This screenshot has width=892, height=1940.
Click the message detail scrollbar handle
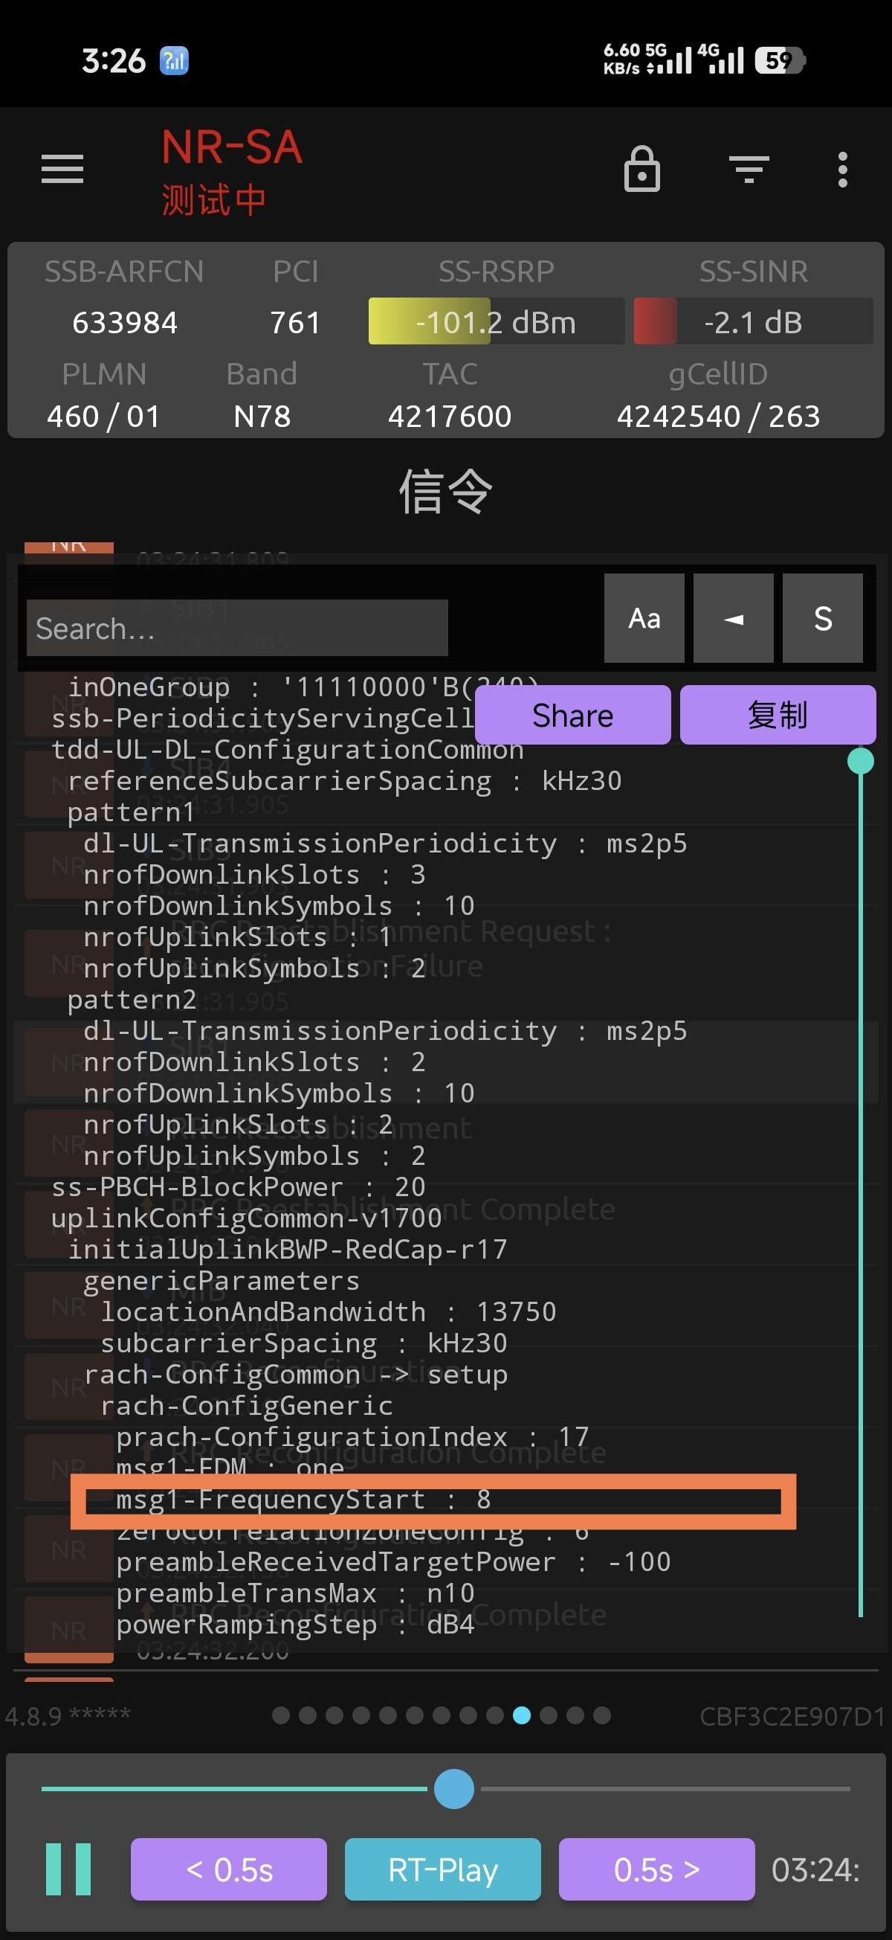[860, 761]
